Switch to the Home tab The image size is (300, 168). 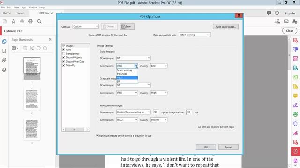tap(7, 13)
